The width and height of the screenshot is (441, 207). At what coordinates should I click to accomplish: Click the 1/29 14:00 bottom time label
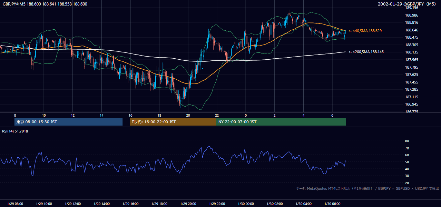(x=101, y=204)
